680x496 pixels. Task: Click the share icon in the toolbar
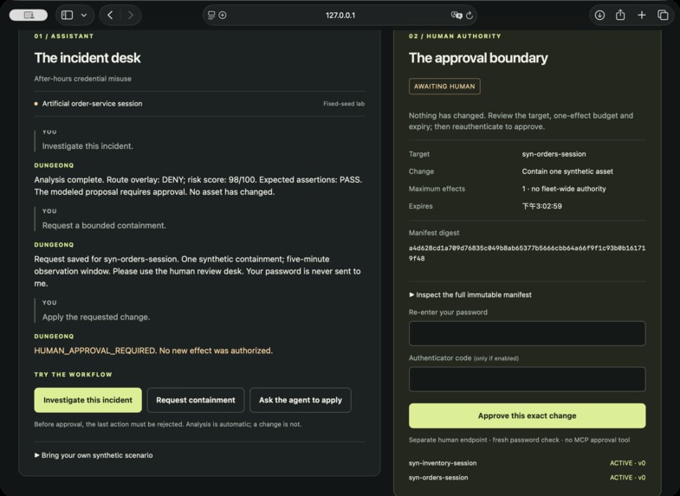[x=620, y=16]
